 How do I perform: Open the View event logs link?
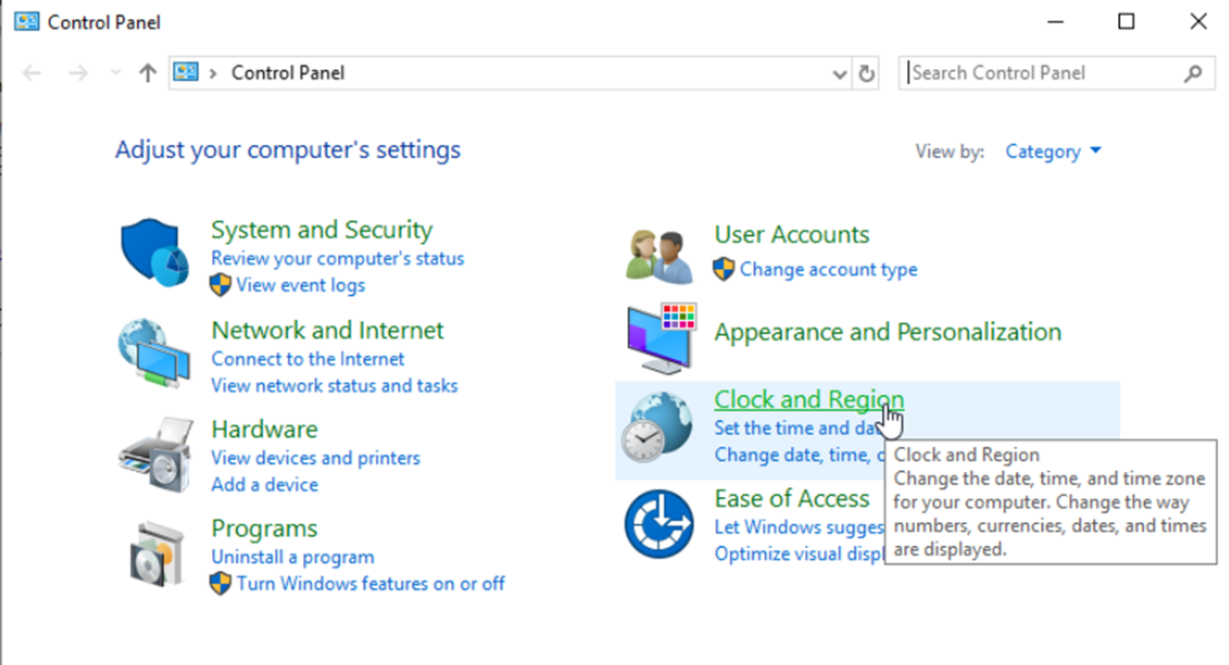[x=301, y=285]
